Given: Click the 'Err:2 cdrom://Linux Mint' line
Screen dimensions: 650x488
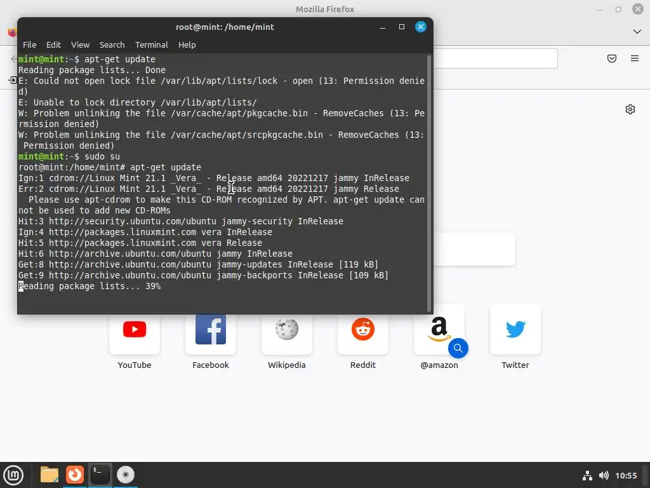Looking at the screenshot, I should tap(208, 189).
